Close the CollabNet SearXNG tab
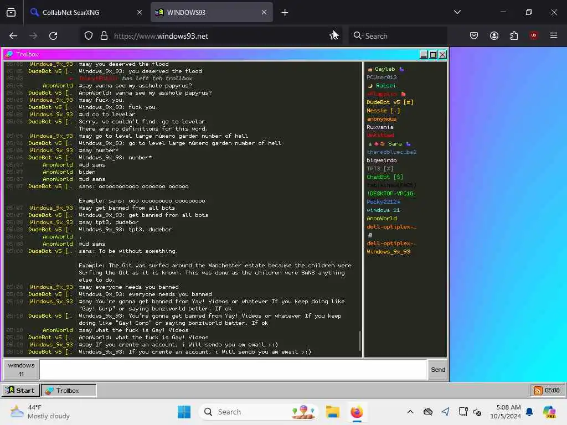This screenshot has height=425, width=567. pyautogui.click(x=140, y=12)
